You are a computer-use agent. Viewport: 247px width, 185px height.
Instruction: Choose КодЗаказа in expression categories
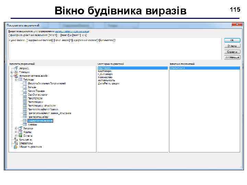pos(132,68)
